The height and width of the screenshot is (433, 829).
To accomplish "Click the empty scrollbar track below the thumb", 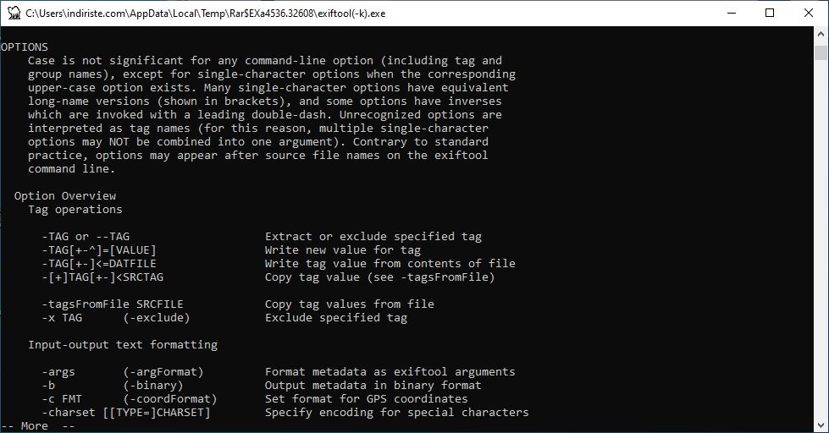I will pyautogui.click(x=821, y=238).
